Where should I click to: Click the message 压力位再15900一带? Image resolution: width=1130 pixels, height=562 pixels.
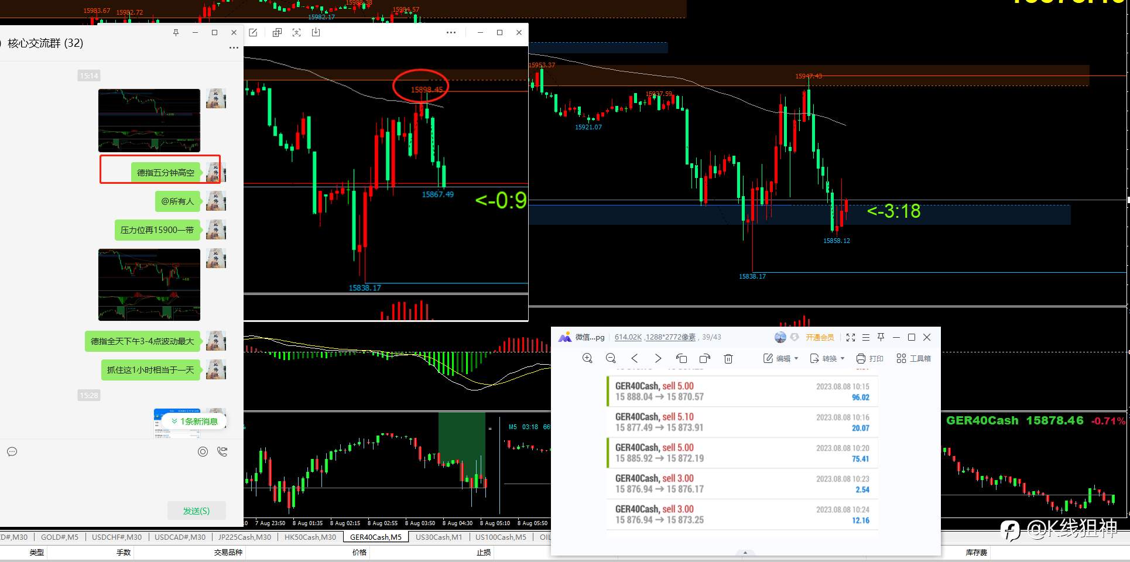click(x=157, y=230)
